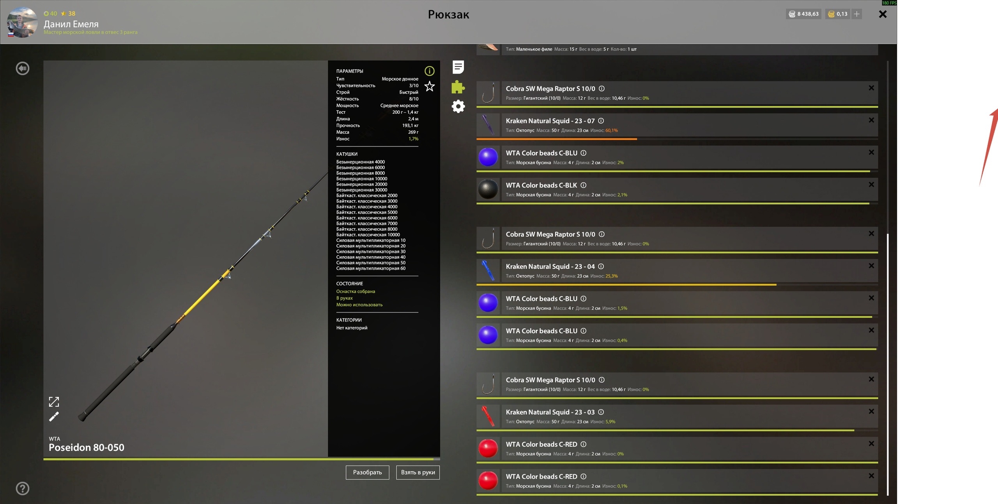The height and width of the screenshot is (504, 998).
Task: Click the Можно использовать status text
Action: (x=359, y=305)
